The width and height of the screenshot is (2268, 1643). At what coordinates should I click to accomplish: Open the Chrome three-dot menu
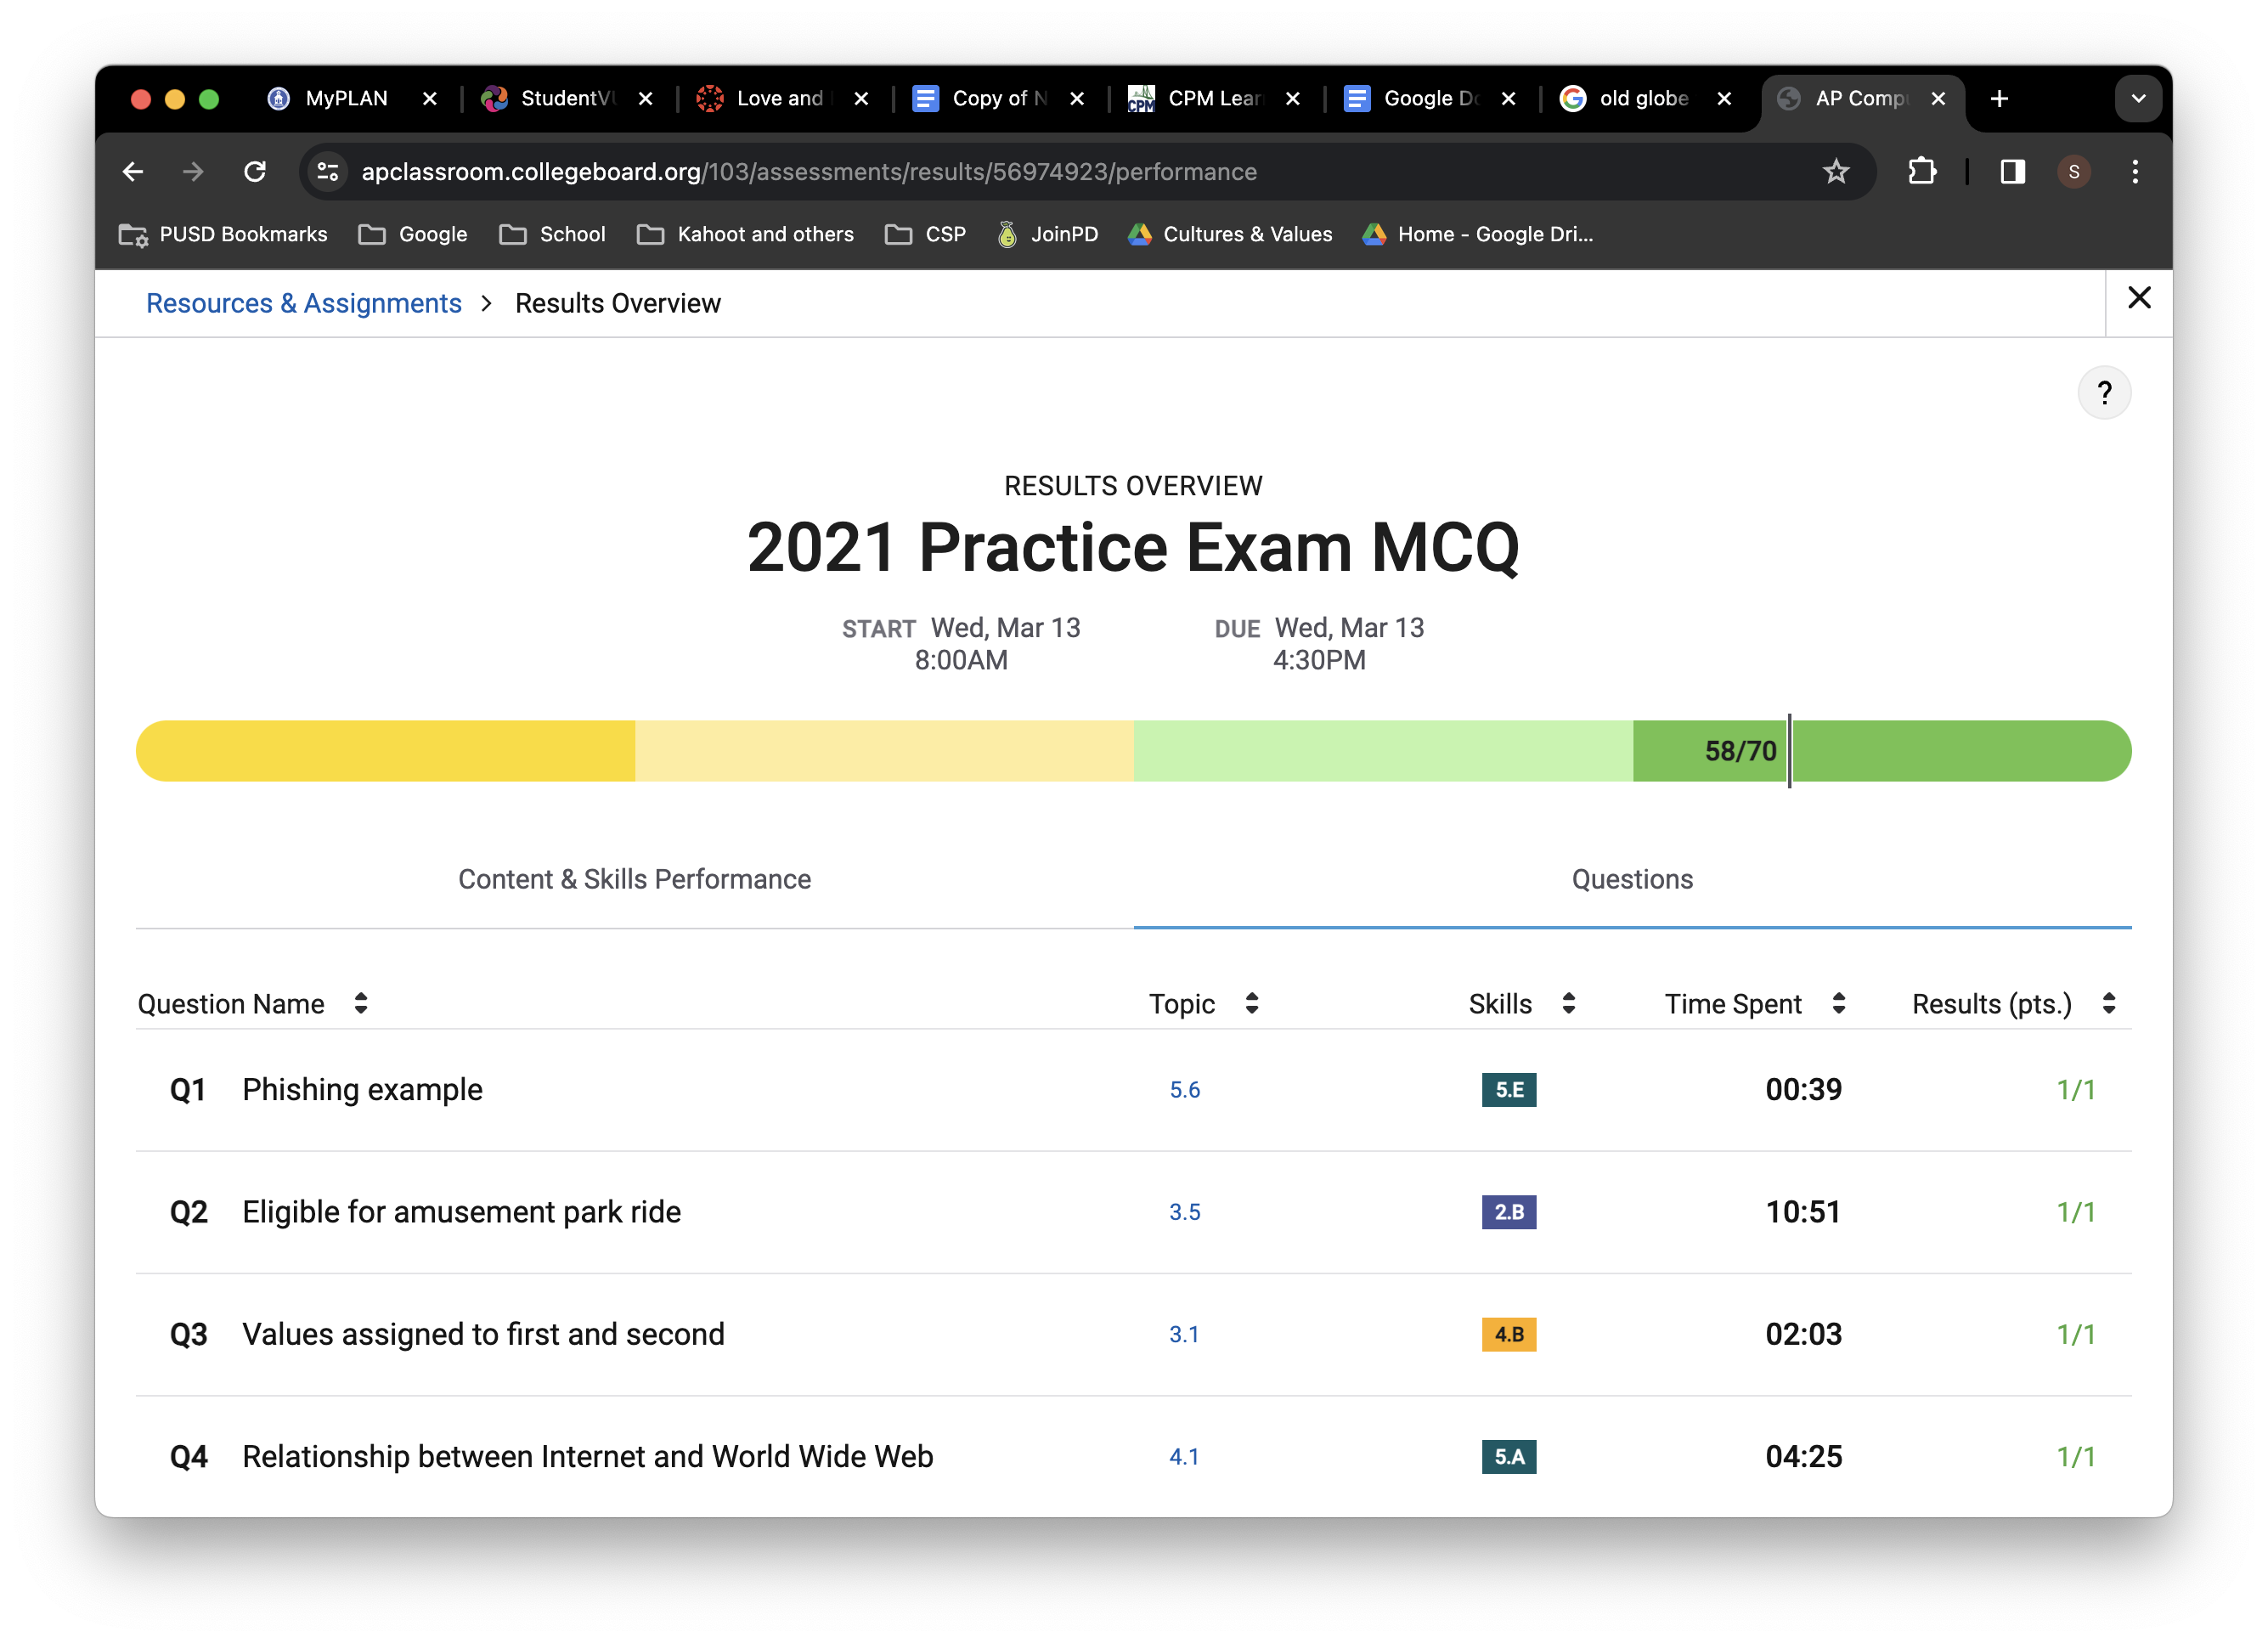point(2135,172)
